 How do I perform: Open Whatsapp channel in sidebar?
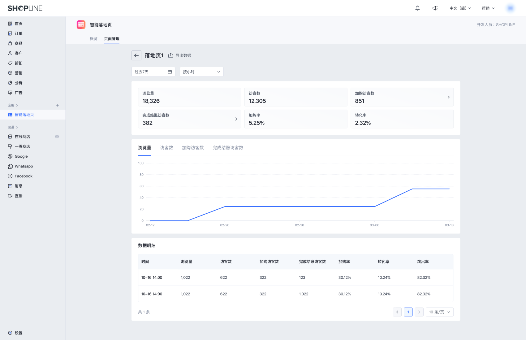point(24,166)
